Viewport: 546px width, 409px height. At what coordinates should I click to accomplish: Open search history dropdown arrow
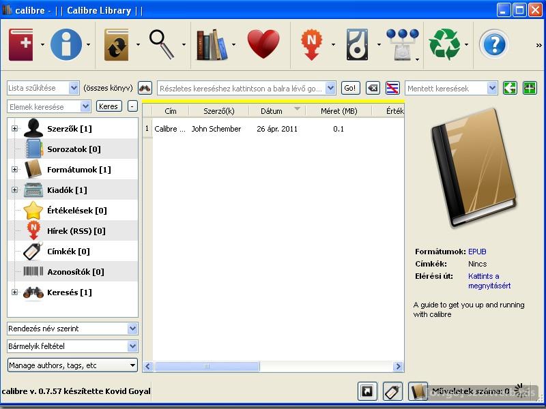[330, 89]
